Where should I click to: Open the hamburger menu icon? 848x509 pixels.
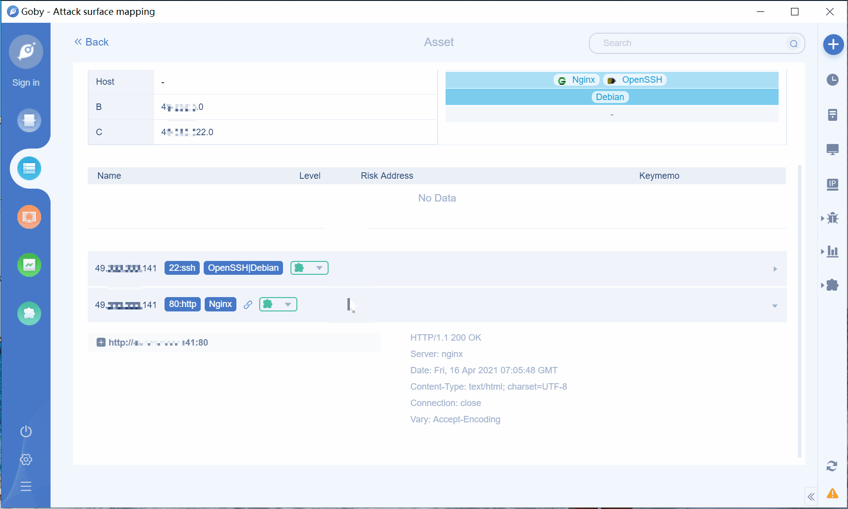pyautogui.click(x=26, y=486)
